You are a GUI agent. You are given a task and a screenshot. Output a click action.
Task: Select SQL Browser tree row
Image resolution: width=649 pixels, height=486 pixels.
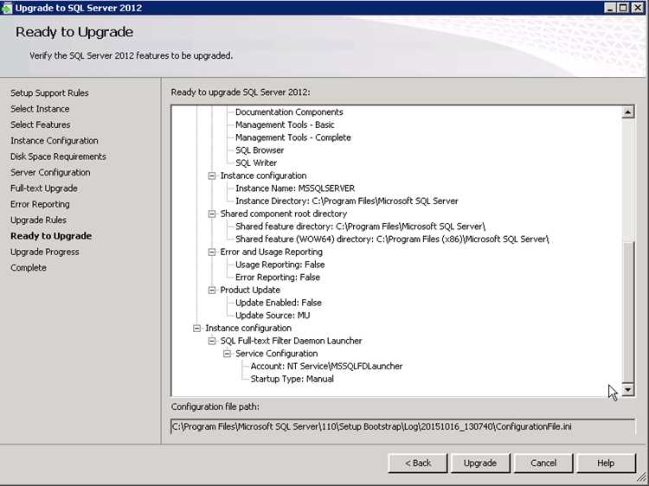[x=260, y=150]
